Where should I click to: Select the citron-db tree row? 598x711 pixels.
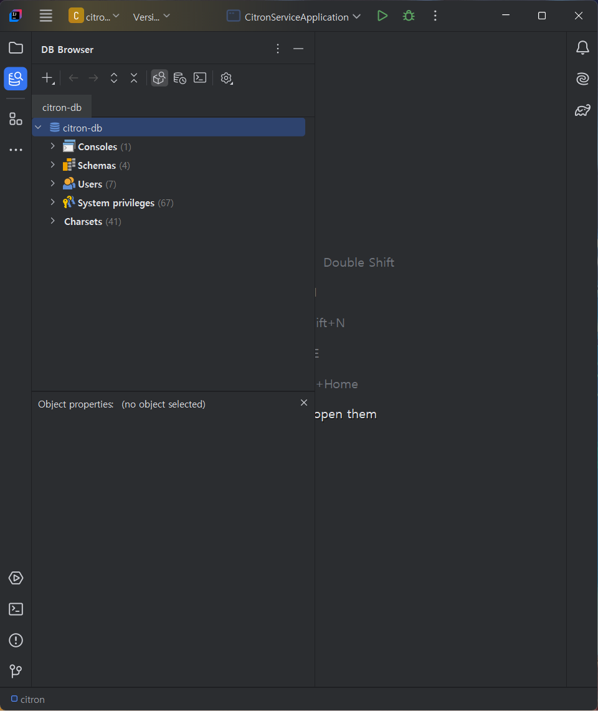click(169, 127)
